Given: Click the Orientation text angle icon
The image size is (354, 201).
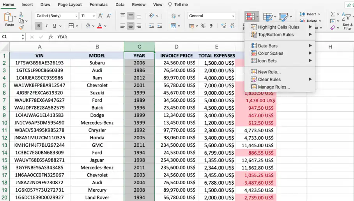Looking at the screenshot, I should coord(152,16).
